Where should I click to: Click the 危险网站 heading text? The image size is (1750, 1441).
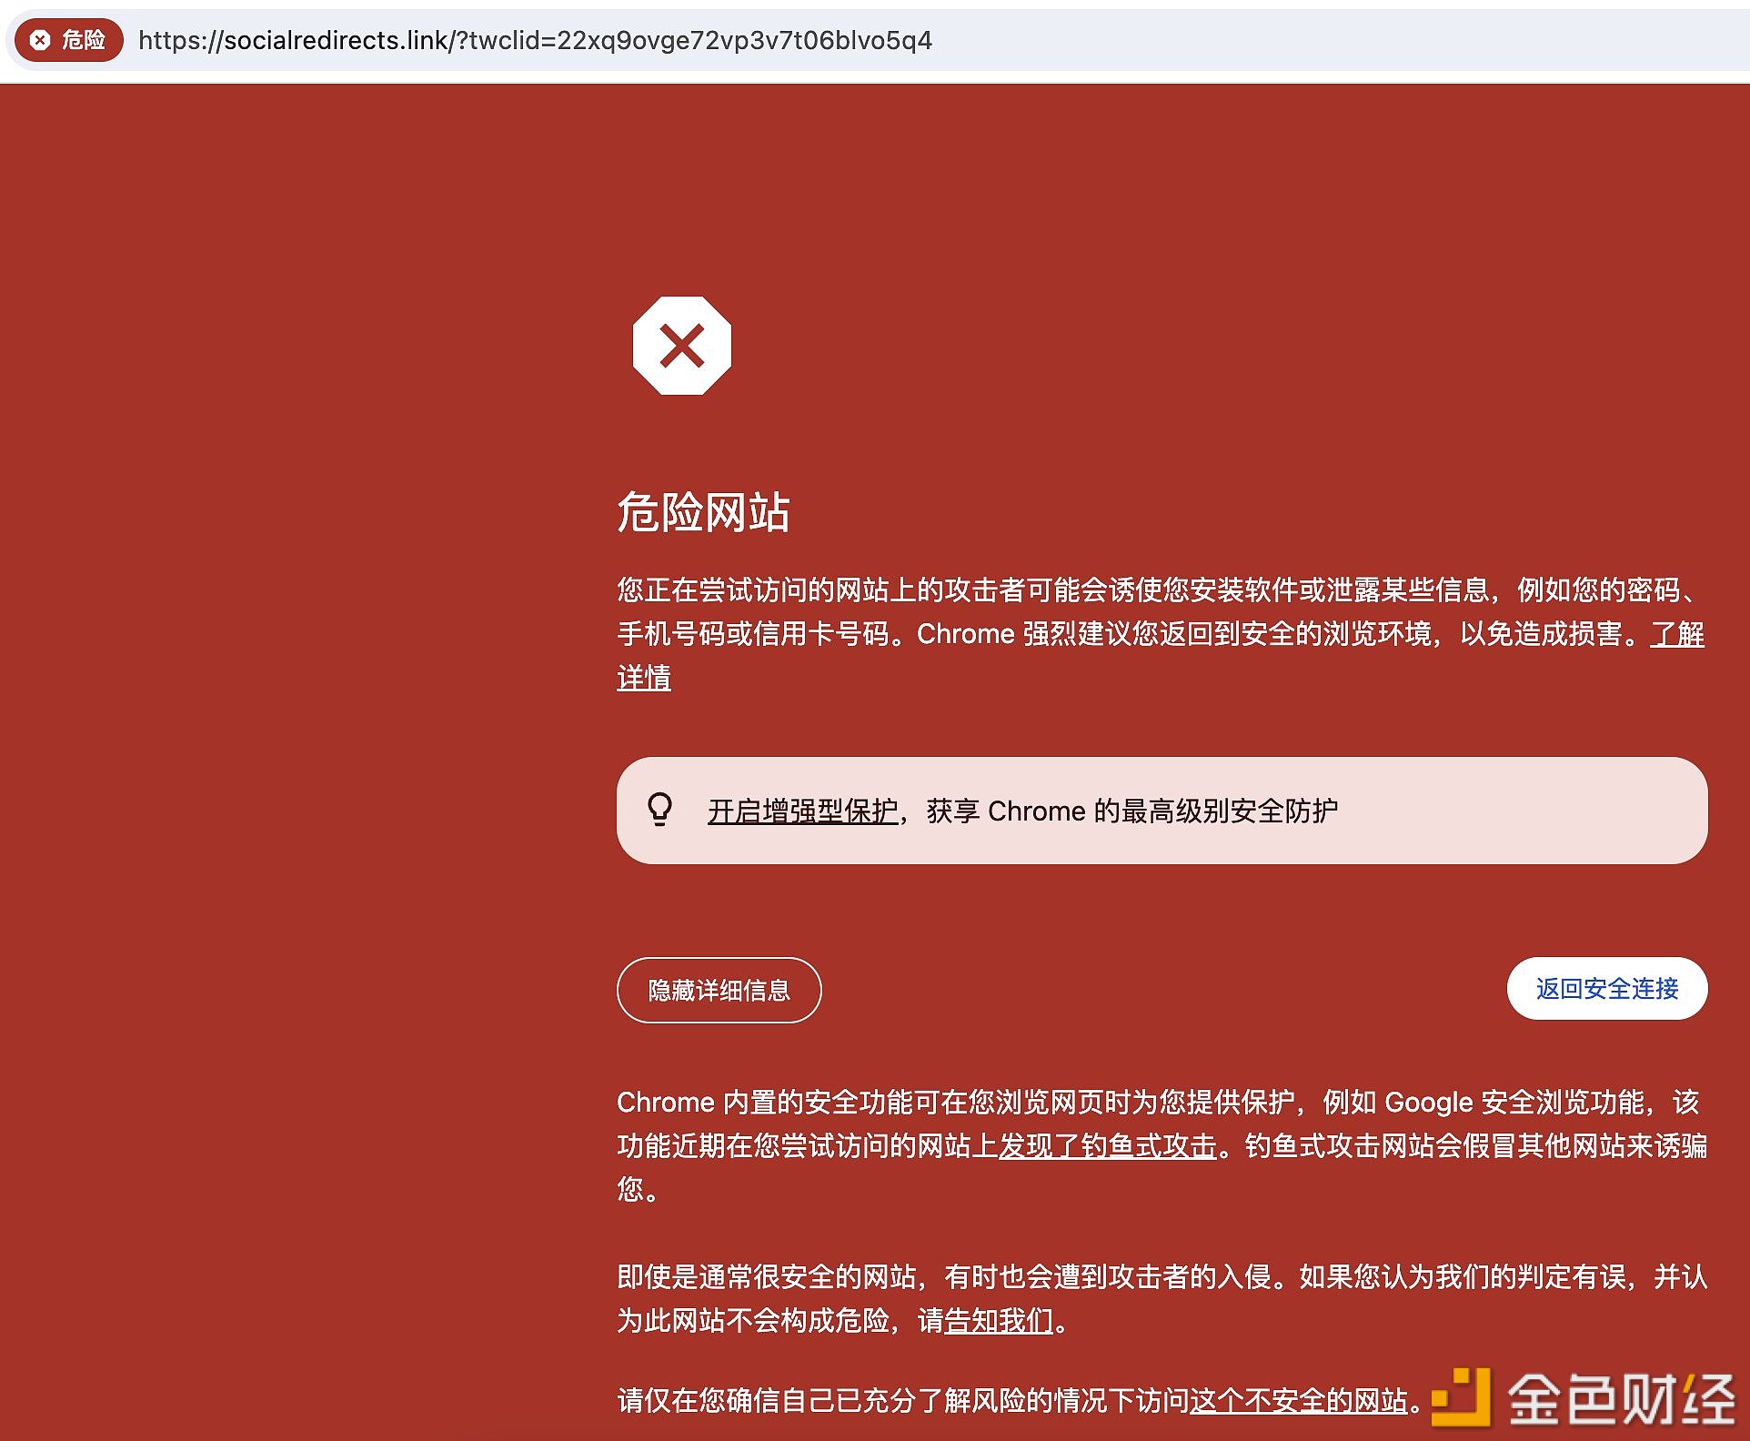(x=704, y=511)
